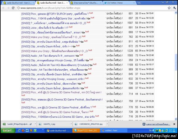Open the 1305388292_IMGL5720.jpg downloaded file
Image resolution: width=178 pixels, height=139 pixels.
coord(91,124)
